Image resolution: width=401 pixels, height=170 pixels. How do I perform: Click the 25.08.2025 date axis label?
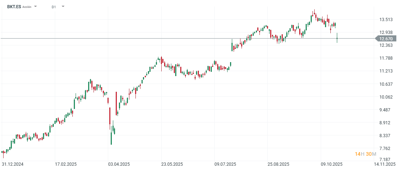278,164
